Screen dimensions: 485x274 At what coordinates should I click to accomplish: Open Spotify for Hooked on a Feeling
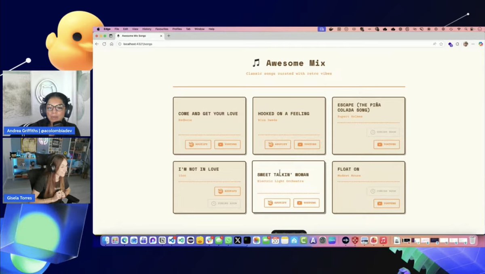(278, 144)
